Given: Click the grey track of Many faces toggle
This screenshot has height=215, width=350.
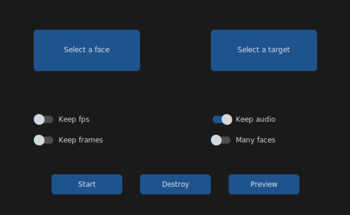Looking at the screenshot, I should [x=226, y=140].
